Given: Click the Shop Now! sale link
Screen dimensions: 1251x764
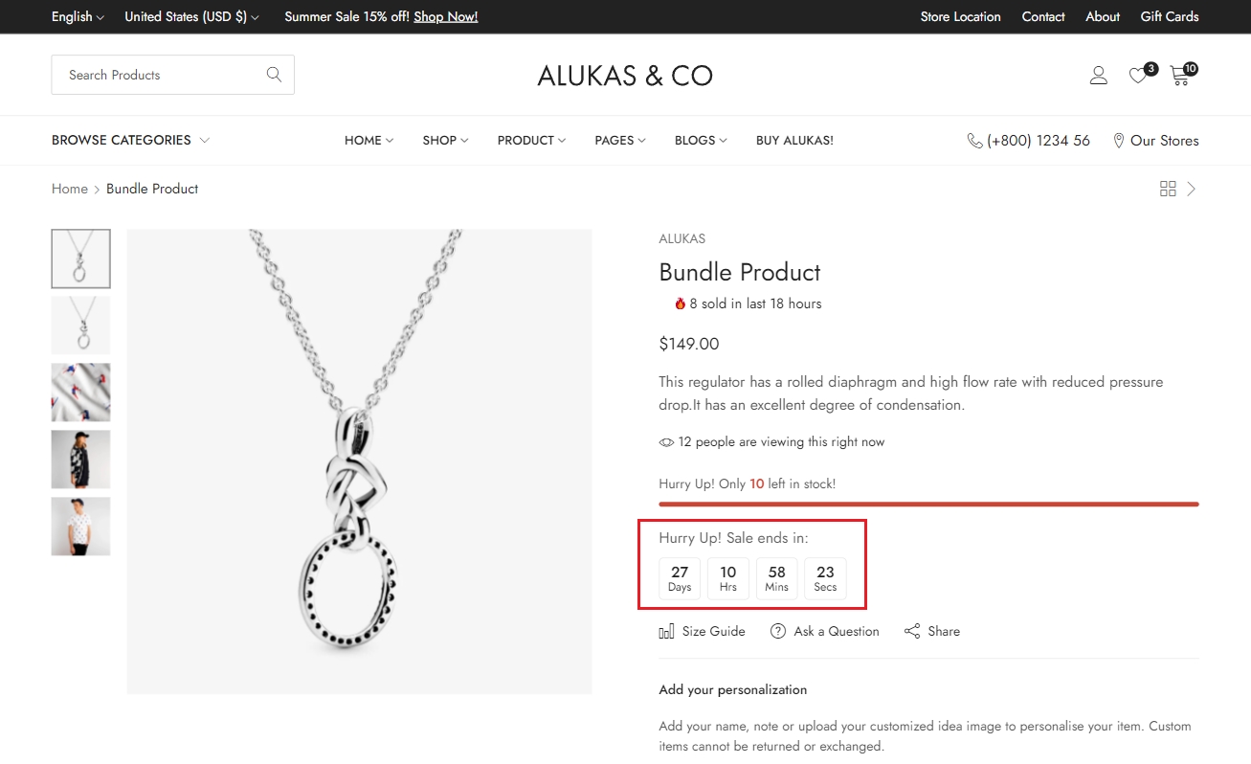Looking at the screenshot, I should pos(445,16).
